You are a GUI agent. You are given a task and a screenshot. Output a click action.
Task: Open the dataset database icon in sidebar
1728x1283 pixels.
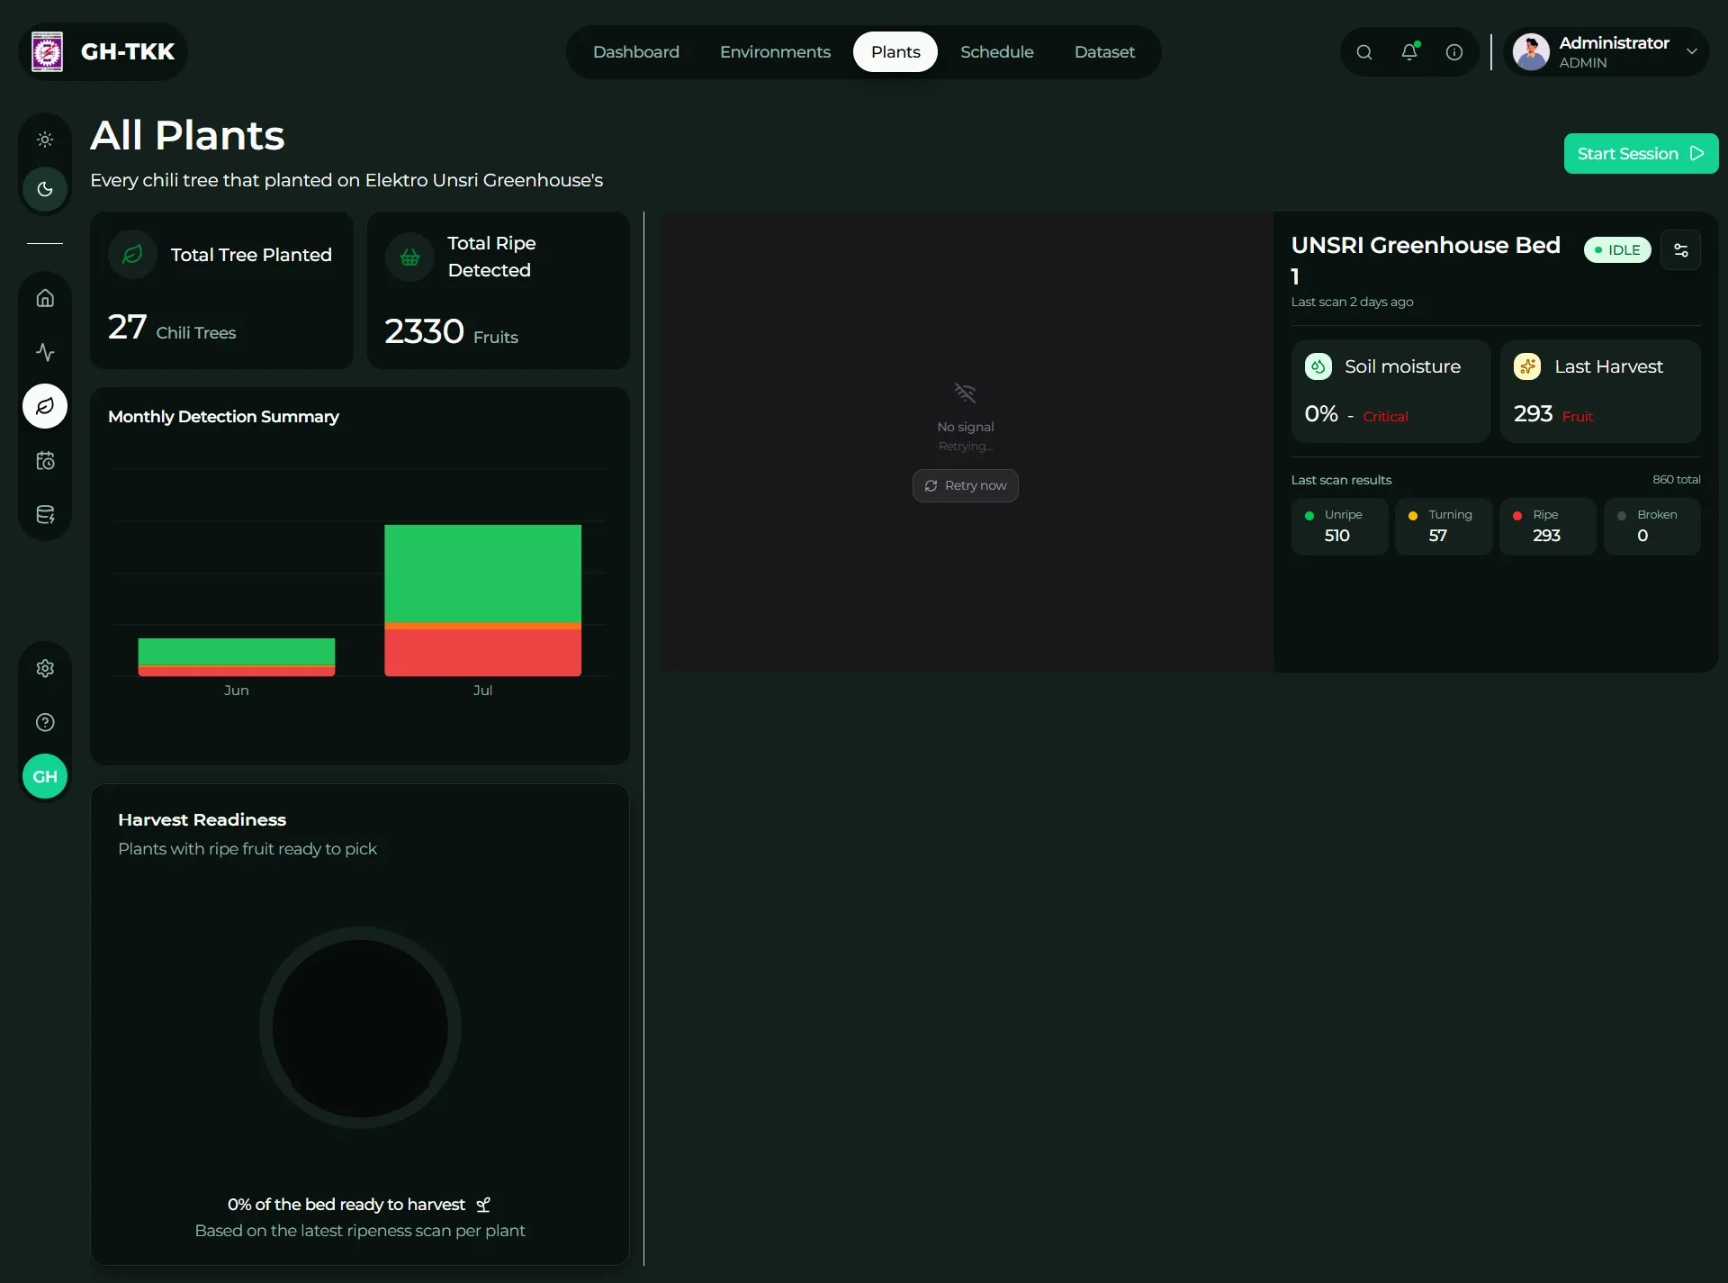[x=45, y=515]
